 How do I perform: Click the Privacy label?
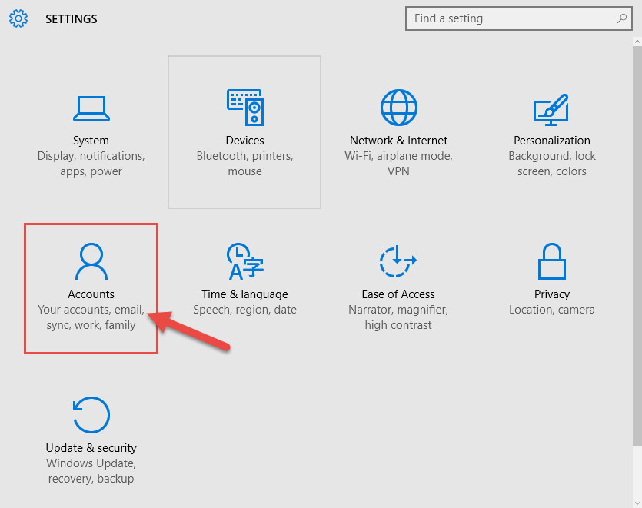click(552, 294)
